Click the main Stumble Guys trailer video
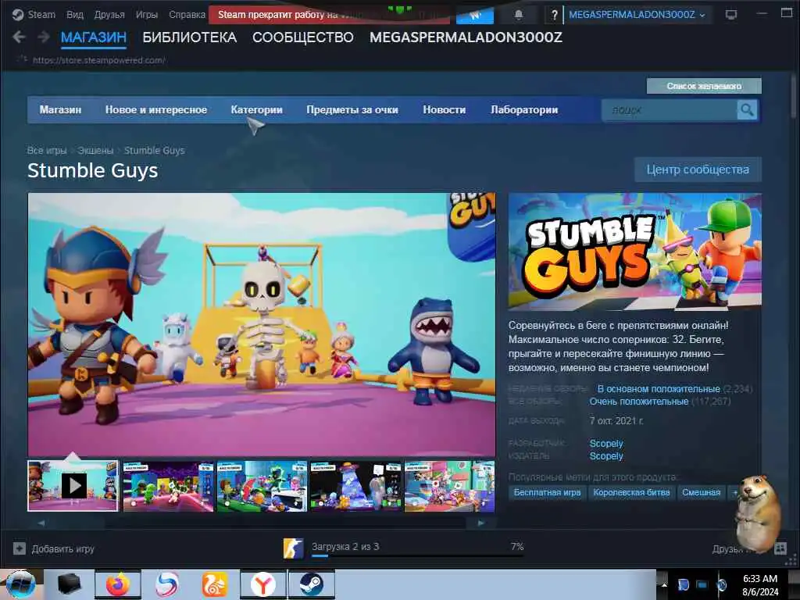The height and width of the screenshot is (600, 800). click(261, 324)
